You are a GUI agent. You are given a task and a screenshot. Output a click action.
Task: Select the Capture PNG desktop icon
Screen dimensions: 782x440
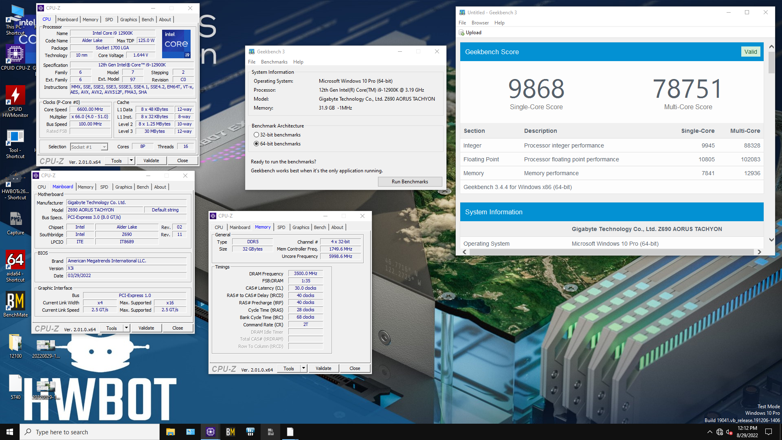coord(15,224)
